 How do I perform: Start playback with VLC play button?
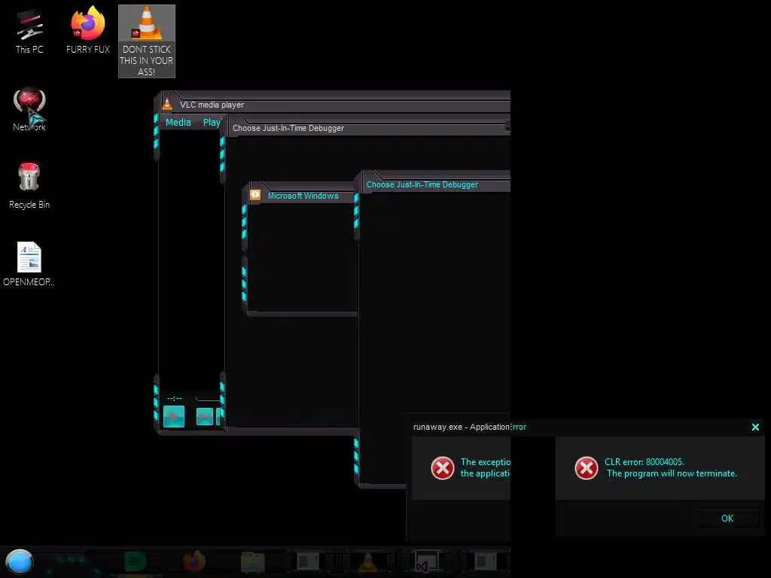[174, 417]
